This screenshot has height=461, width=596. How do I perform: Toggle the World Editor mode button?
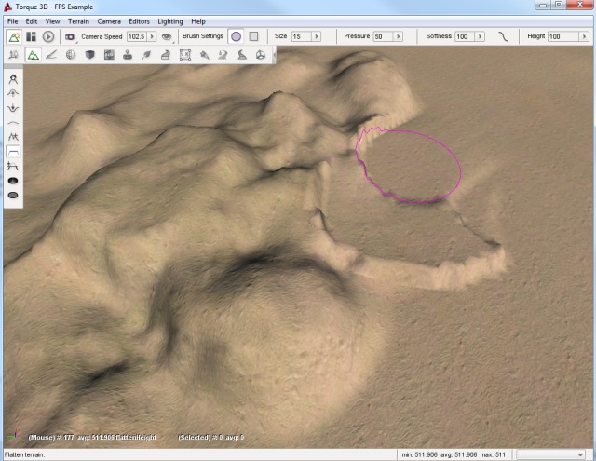pyautogui.click(x=14, y=36)
